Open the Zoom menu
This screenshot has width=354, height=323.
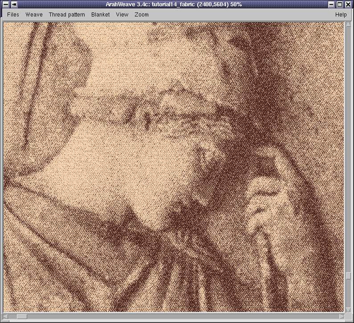coord(142,15)
